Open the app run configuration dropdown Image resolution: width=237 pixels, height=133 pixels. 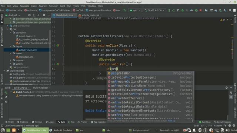[135, 10]
